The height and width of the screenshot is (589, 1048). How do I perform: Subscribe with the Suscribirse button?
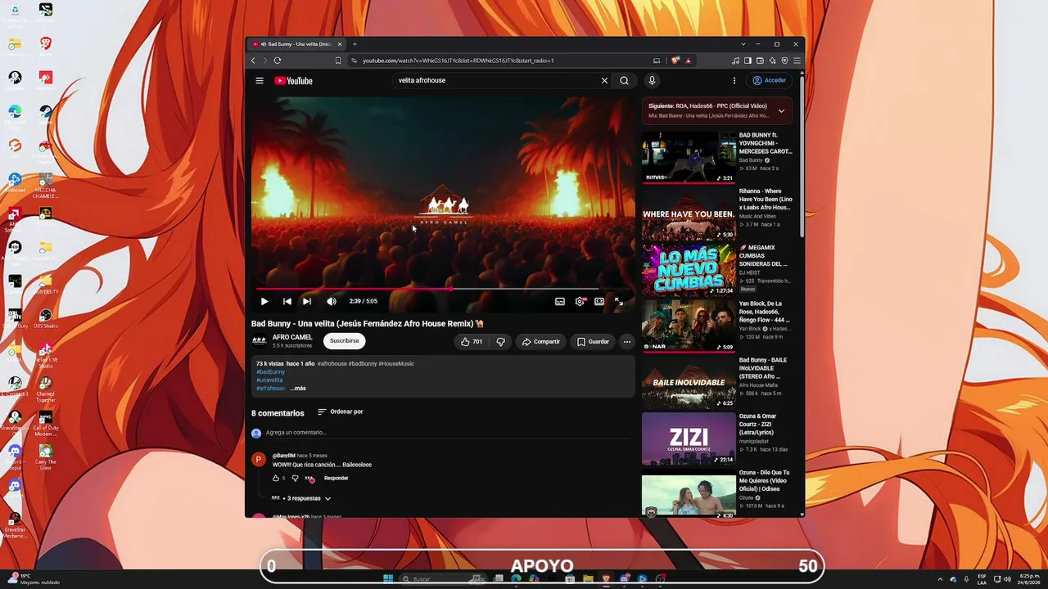coord(345,340)
